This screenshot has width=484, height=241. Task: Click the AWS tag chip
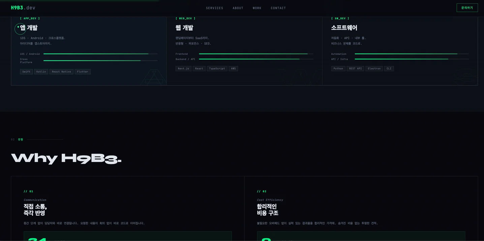[233, 69]
